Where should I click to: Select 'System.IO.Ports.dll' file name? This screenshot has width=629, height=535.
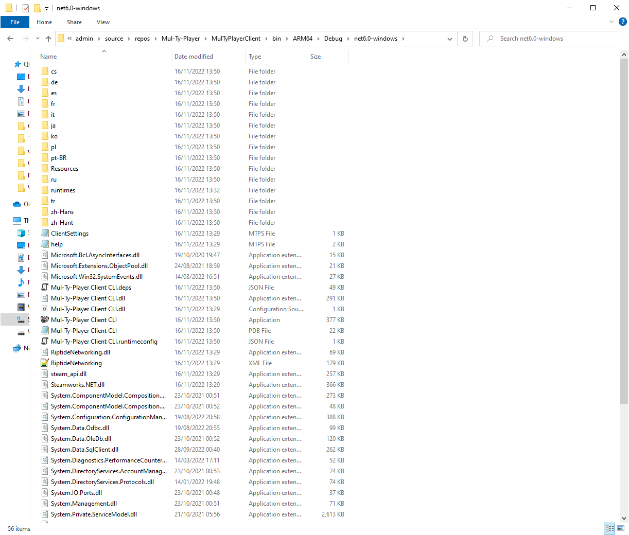coord(76,493)
